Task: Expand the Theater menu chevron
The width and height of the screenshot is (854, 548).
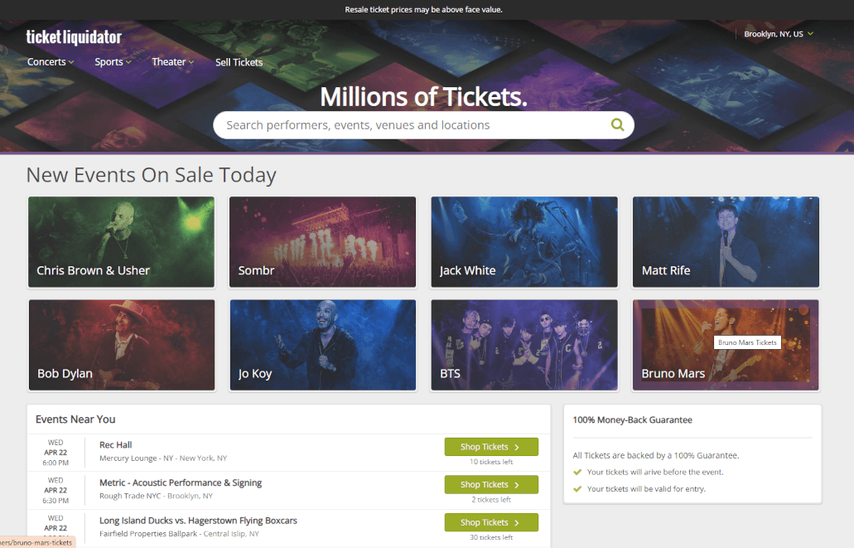Action: [x=191, y=62]
